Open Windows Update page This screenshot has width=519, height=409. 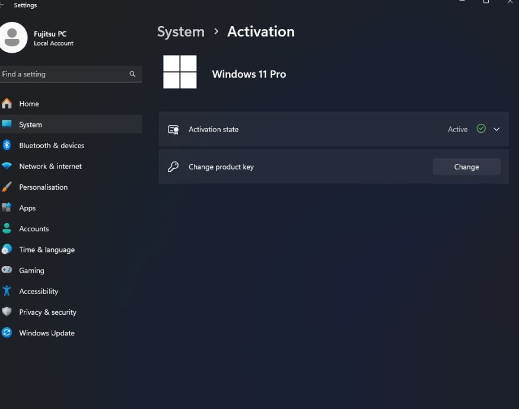tap(71, 333)
